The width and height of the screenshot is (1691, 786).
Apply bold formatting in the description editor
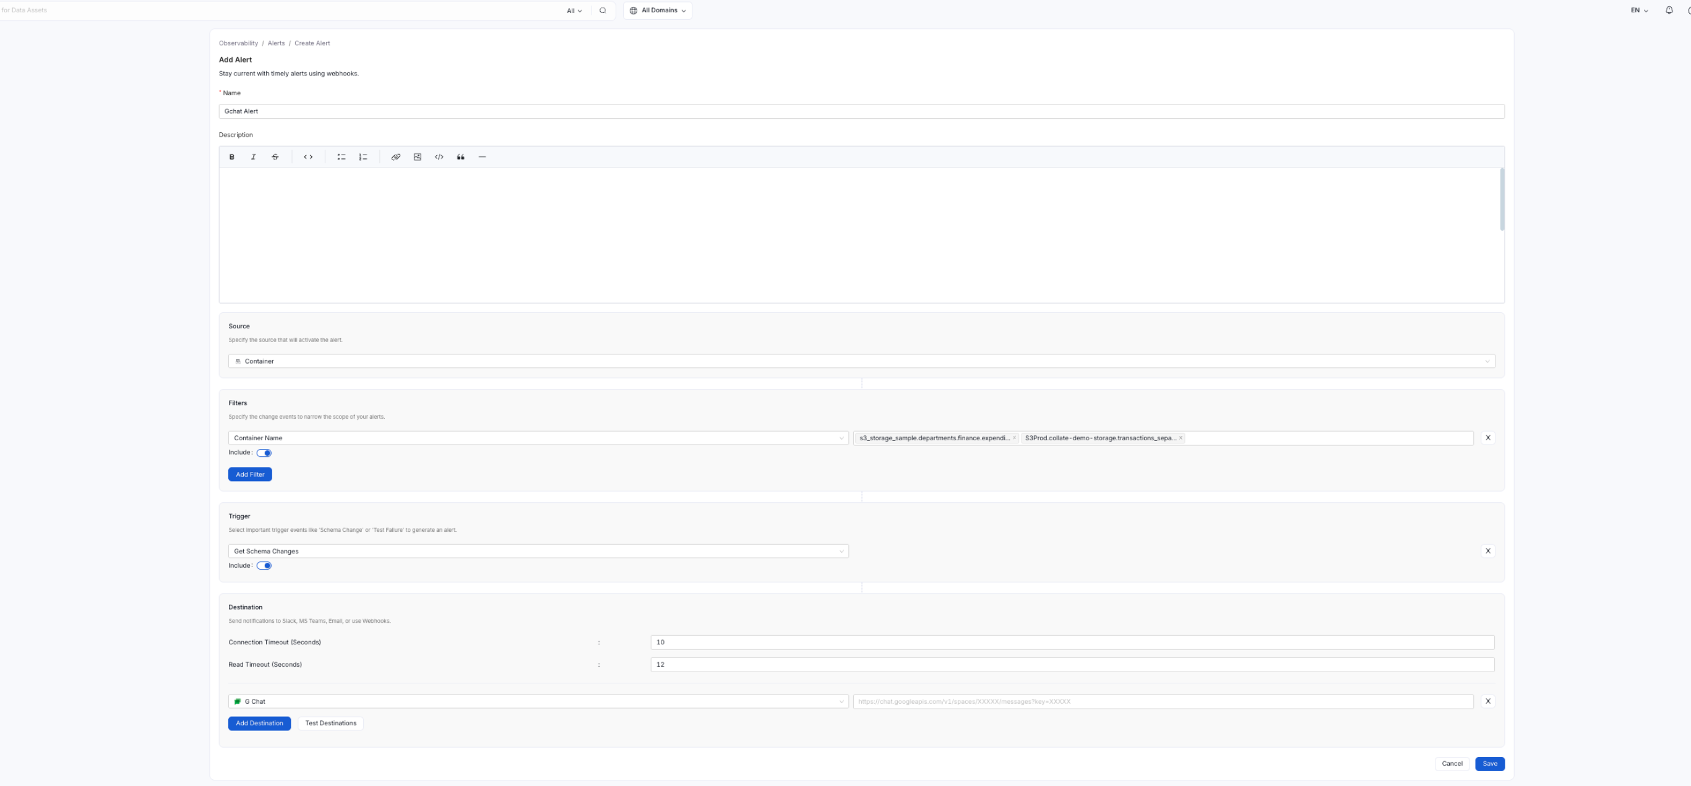[x=232, y=157]
